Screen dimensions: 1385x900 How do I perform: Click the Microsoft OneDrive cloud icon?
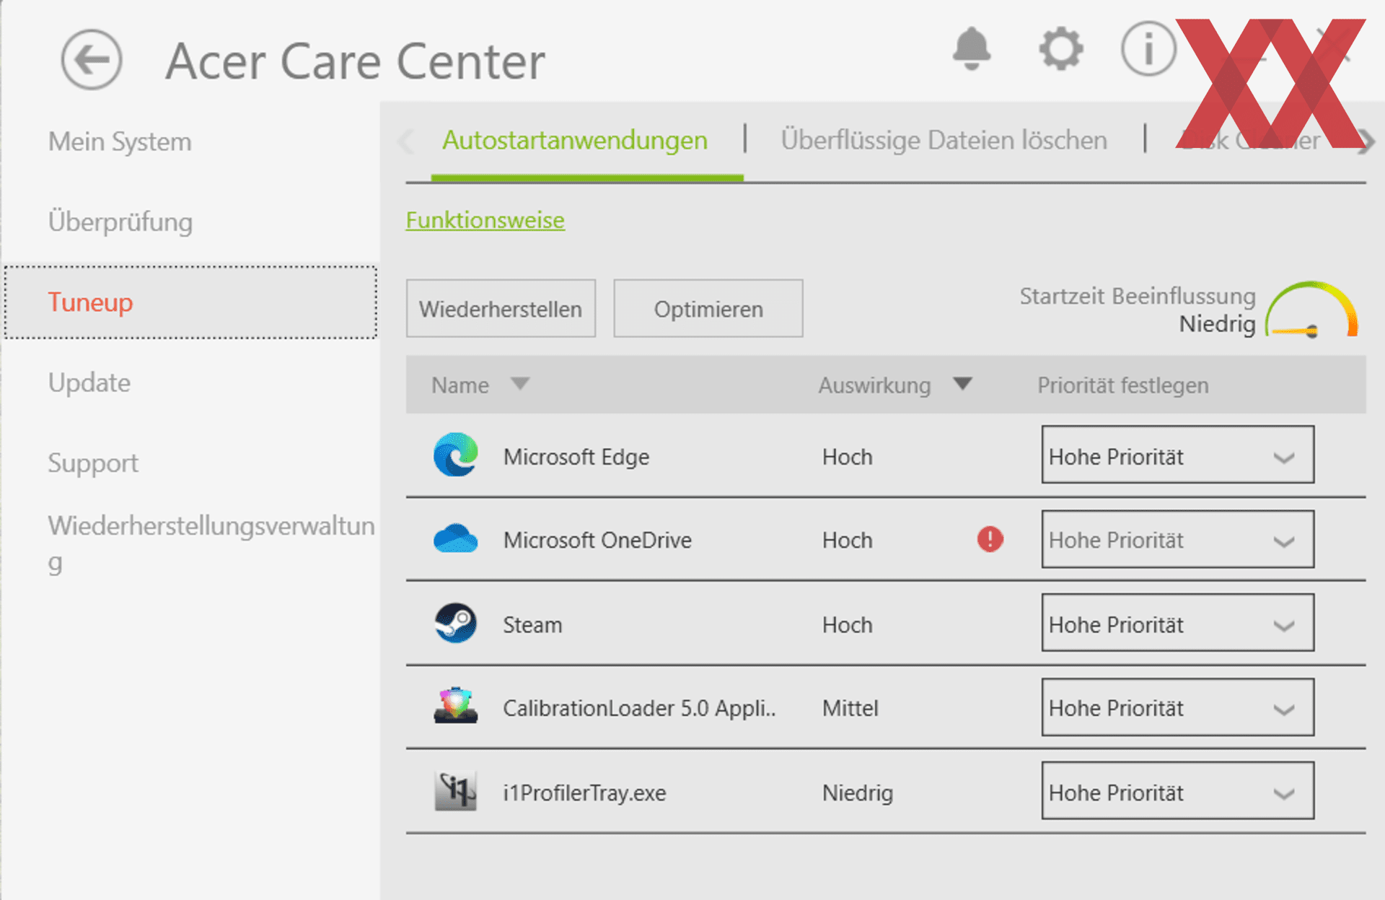(456, 538)
